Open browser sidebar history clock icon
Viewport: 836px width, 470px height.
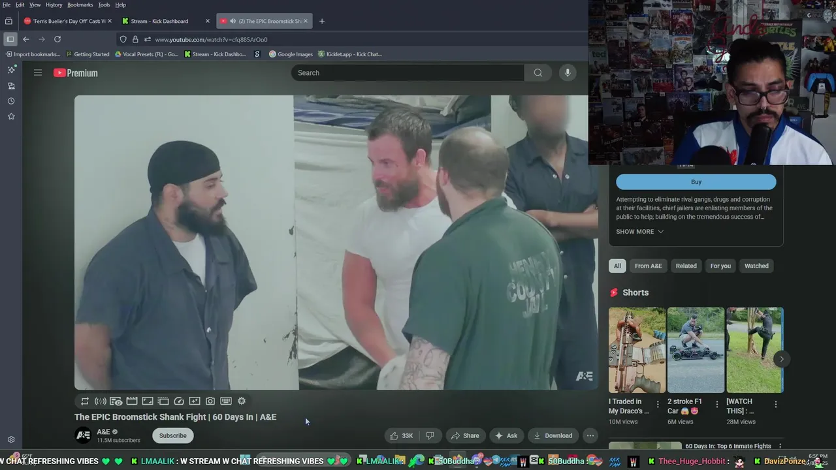pos(11,101)
